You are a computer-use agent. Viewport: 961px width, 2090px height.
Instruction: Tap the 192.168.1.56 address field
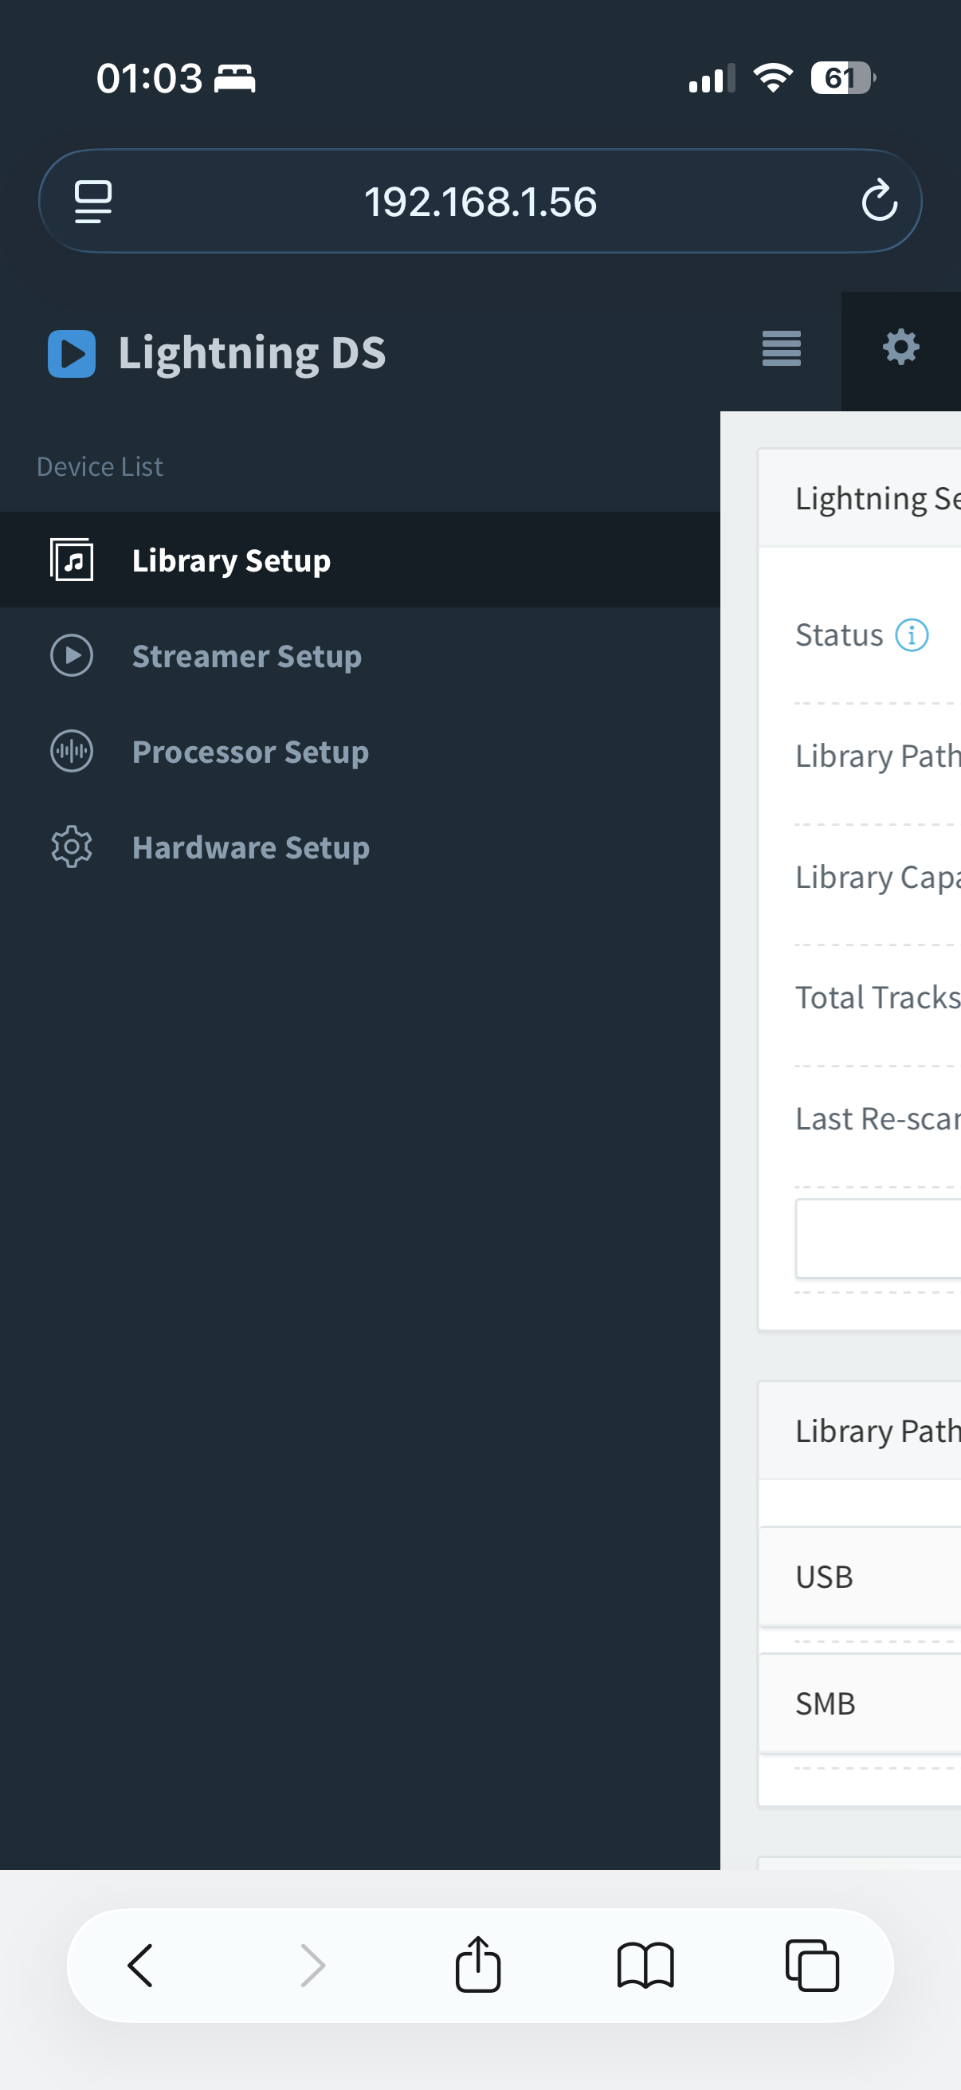[x=480, y=201]
